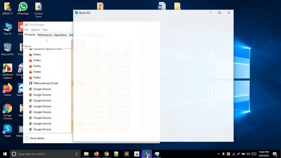The width and height of the screenshot is (281, 158).
Task: Select the Firefox desktop shortcut
Action: pos(7,90)
